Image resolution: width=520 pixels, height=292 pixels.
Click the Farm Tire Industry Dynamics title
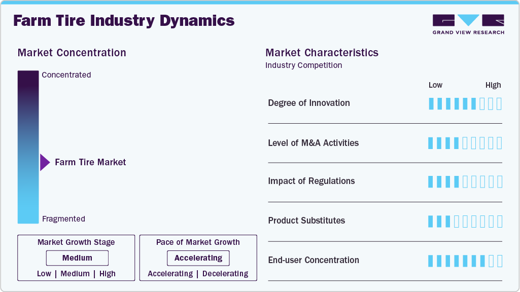pyautogui.click(x=124, y=21)
